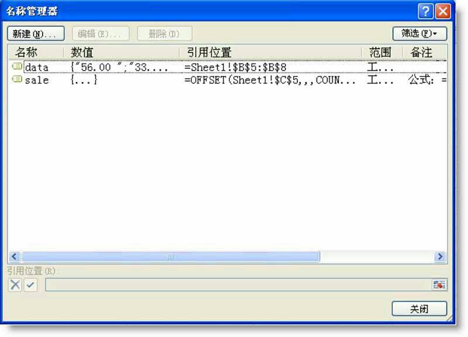
Task: Click the 备注 column header
Action: click(422, 52)
